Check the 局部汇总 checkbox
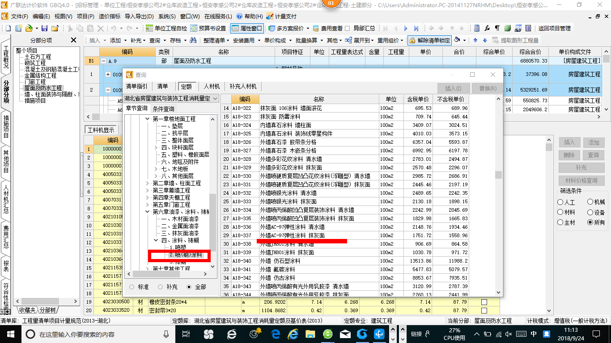The image size is (611, 343). coord(347,28)
